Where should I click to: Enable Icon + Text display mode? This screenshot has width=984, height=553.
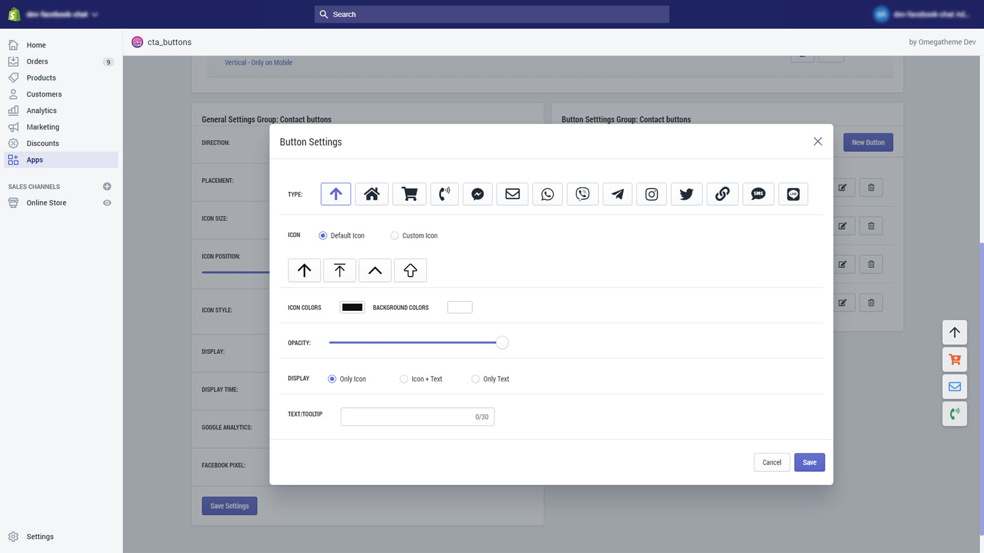pos(403,378)
